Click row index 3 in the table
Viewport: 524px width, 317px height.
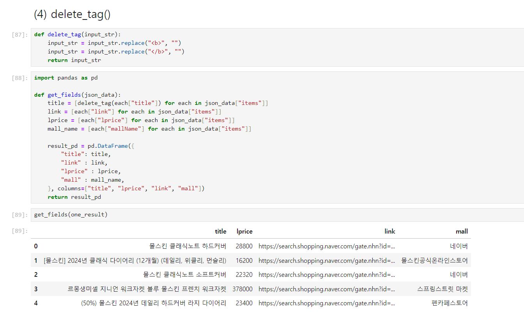(36, 289)
